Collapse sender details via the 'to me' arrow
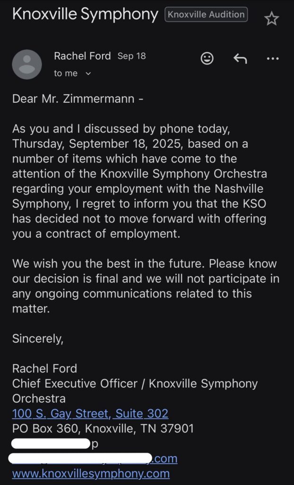The image size is (294, 485). (87, 73)
